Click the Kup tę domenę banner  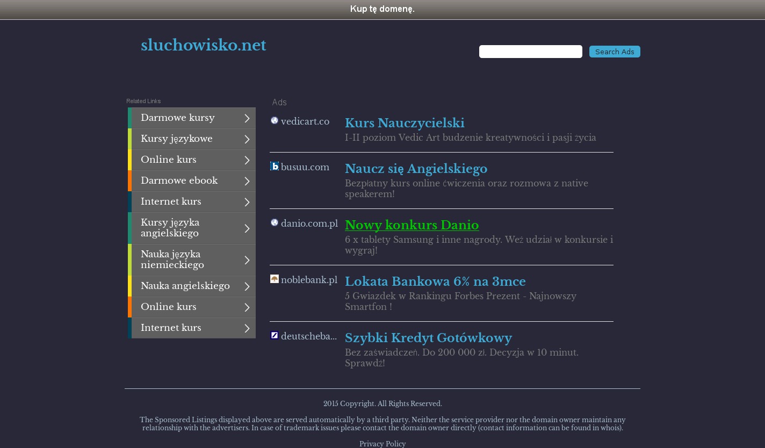coord(382,9)
